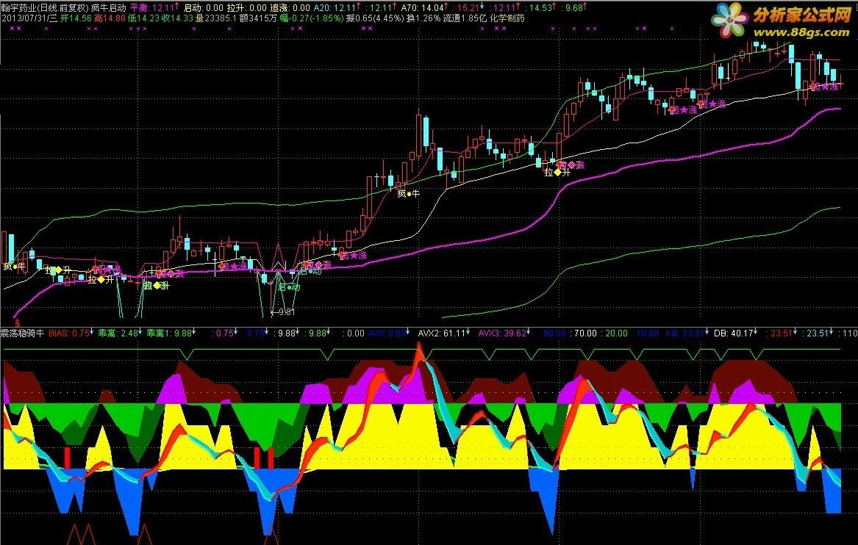Screen dimensions: 858x545
Task: Click the 平衡: 12.11 value
Action: point(154,7)
